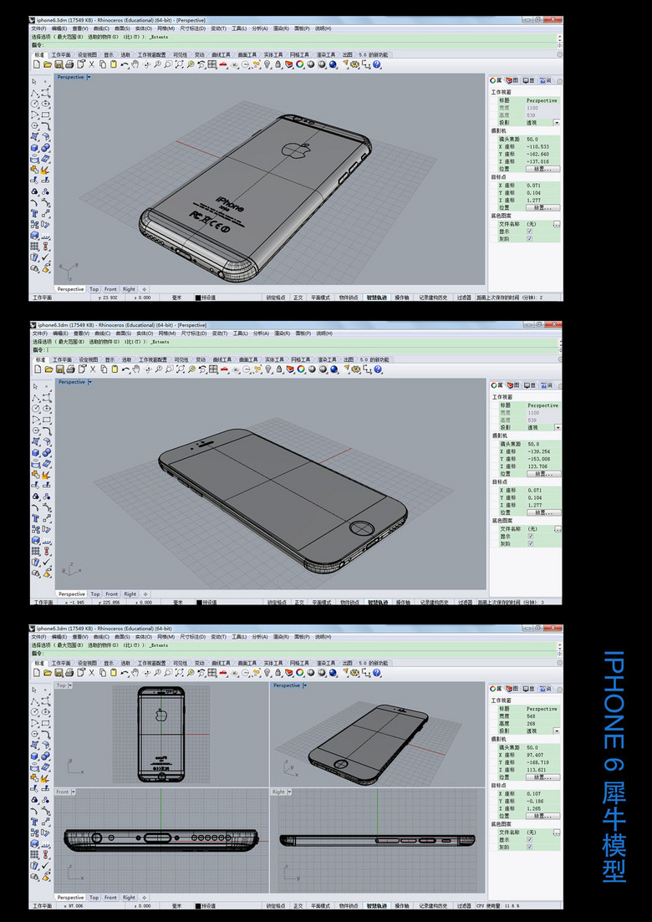Uncheck 显示 checkbox in top window panel
The width and height of the screenshot is (652, 922).
pyautogui.click(x=530, y=232)
